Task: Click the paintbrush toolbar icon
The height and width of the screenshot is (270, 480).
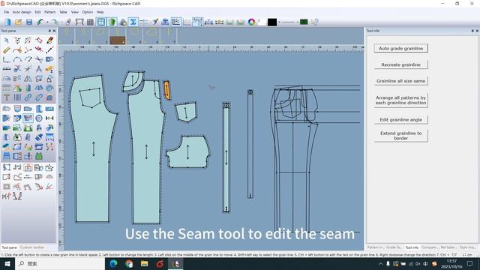Action: tap(155, 22)
